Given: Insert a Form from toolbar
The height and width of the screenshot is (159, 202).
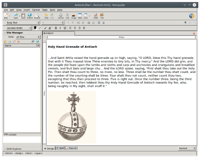Looking at the screenshot, I should point(86,16).
